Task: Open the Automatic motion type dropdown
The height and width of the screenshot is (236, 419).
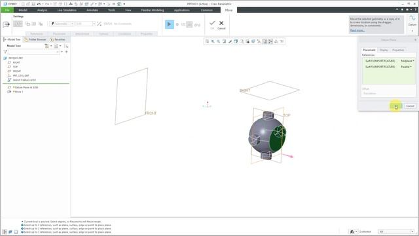Action: 72,24
